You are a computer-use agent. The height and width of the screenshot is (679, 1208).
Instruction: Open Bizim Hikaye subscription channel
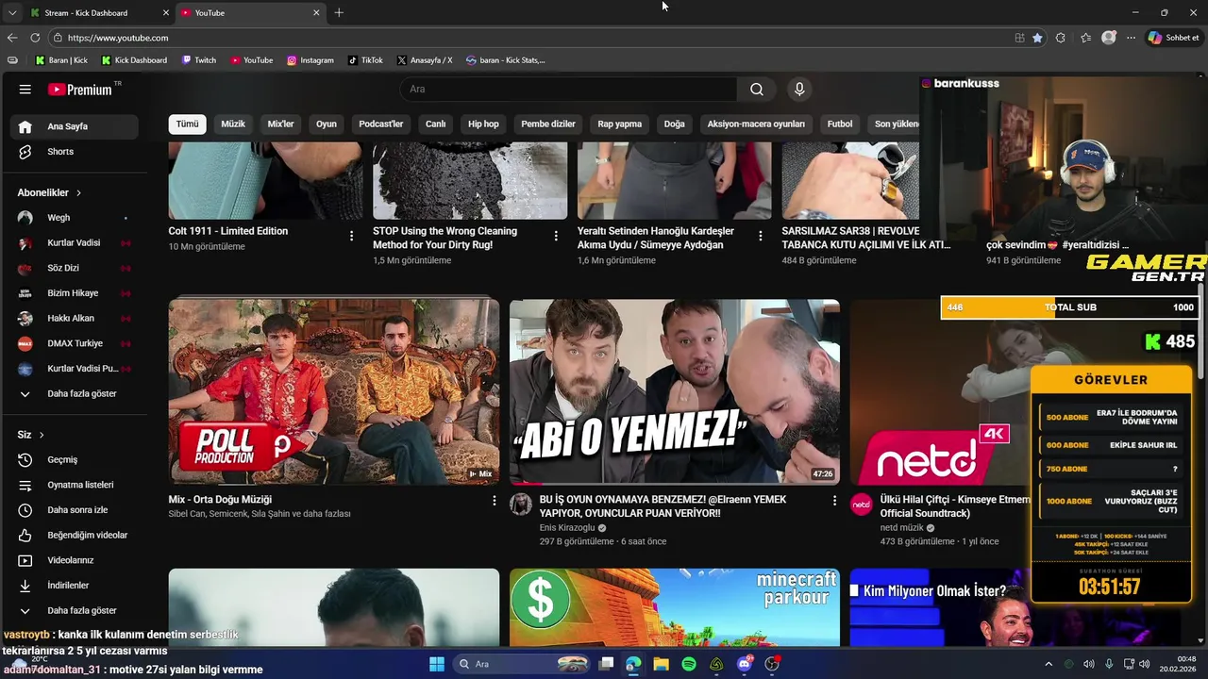coord(75,293)
